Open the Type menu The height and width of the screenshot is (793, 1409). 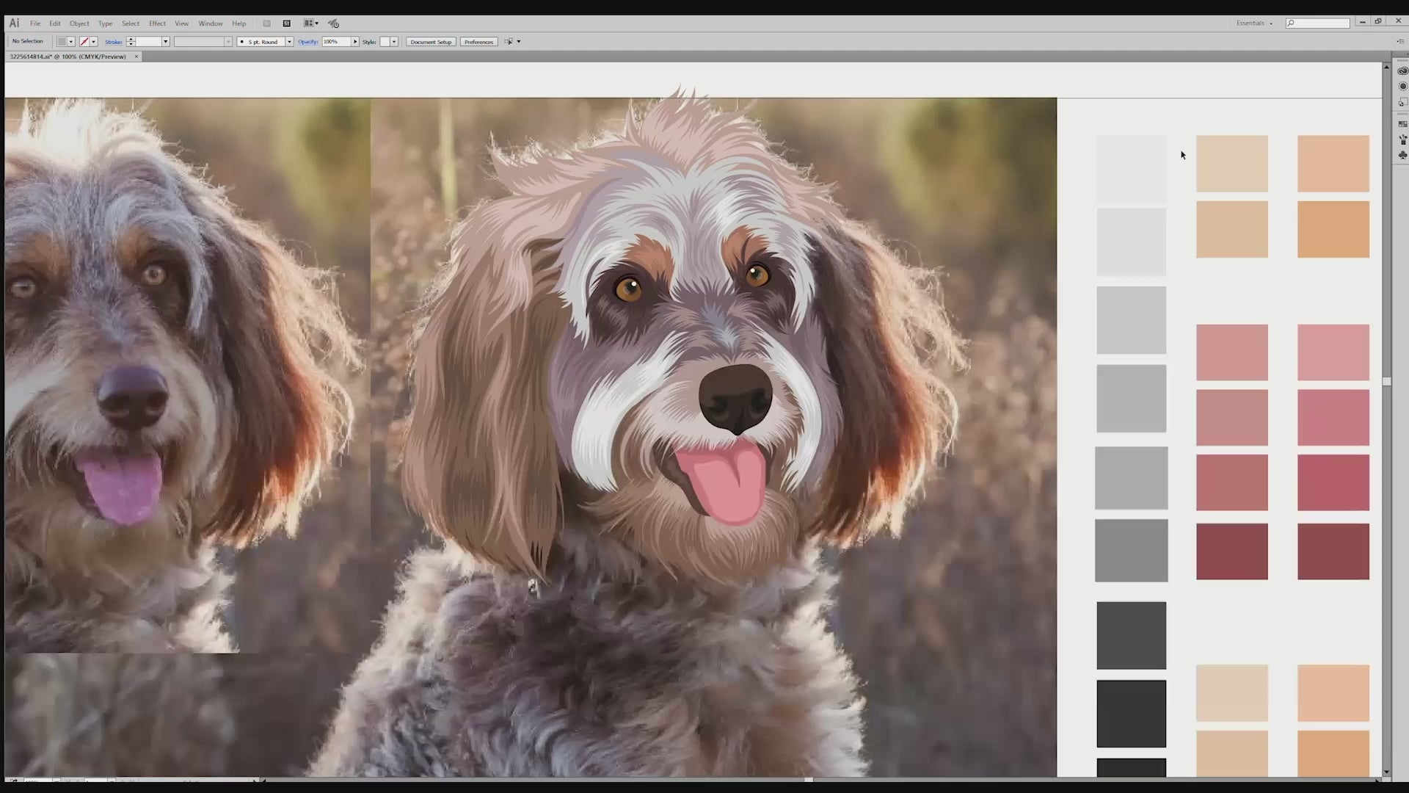(x=106, y=23)
